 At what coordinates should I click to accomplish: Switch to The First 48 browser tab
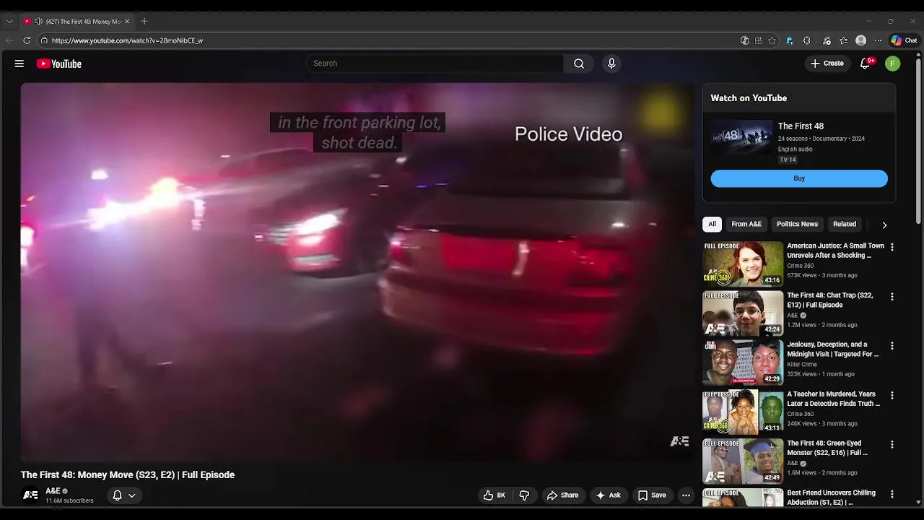click(78, 22)
